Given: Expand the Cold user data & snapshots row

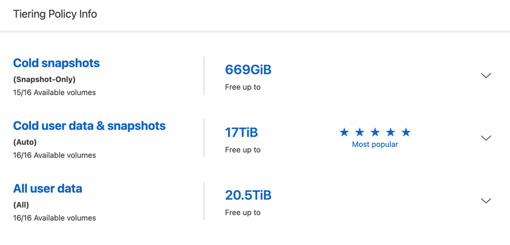Looking at the screenshot, I should tap(486, 138).
